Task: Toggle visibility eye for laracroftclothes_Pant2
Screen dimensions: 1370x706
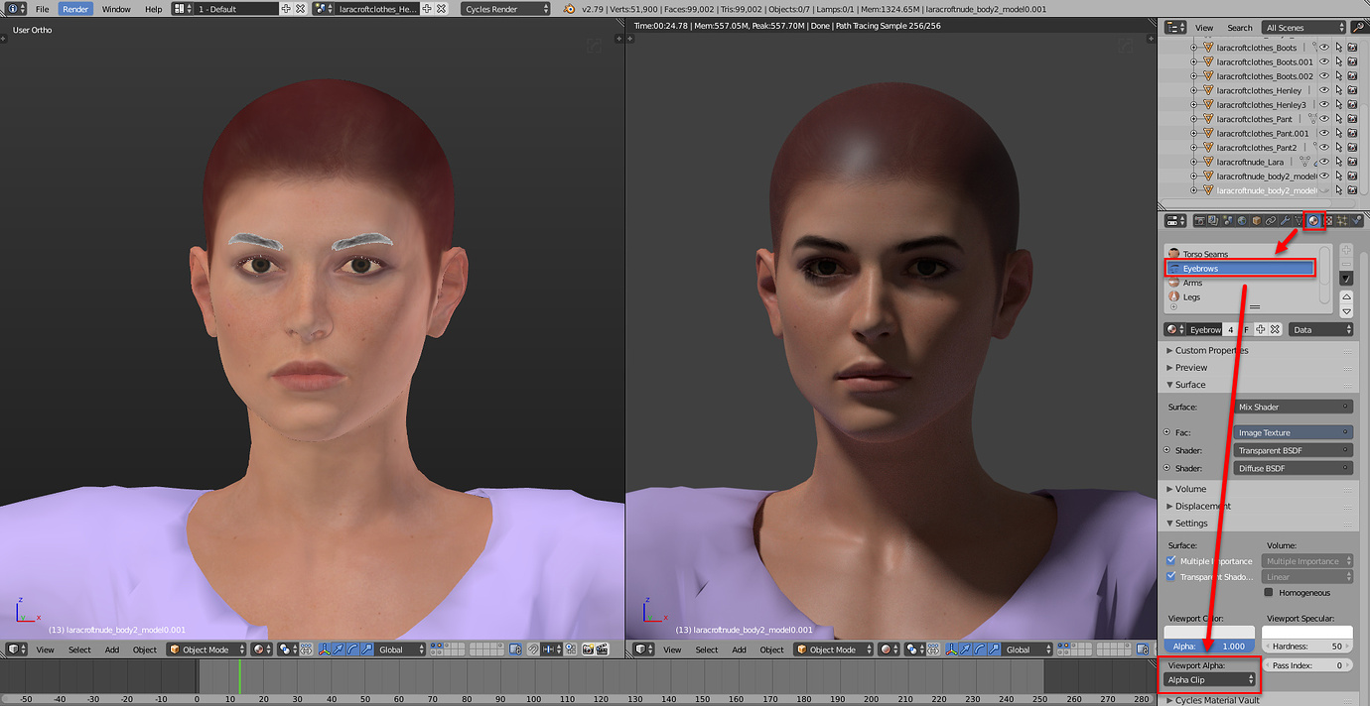Action: coord(1323,147)
